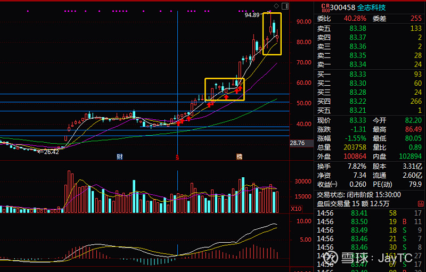
Task: Click the 90.00 price axis label
Action: click(x=304, y=22)
